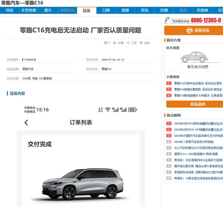Click the battery 96 indicator
This screenshot has height=207, width=223.
pos(133,110)
